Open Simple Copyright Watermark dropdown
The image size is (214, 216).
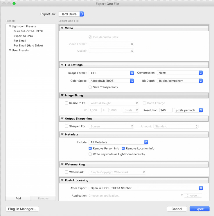click(117, 172)
